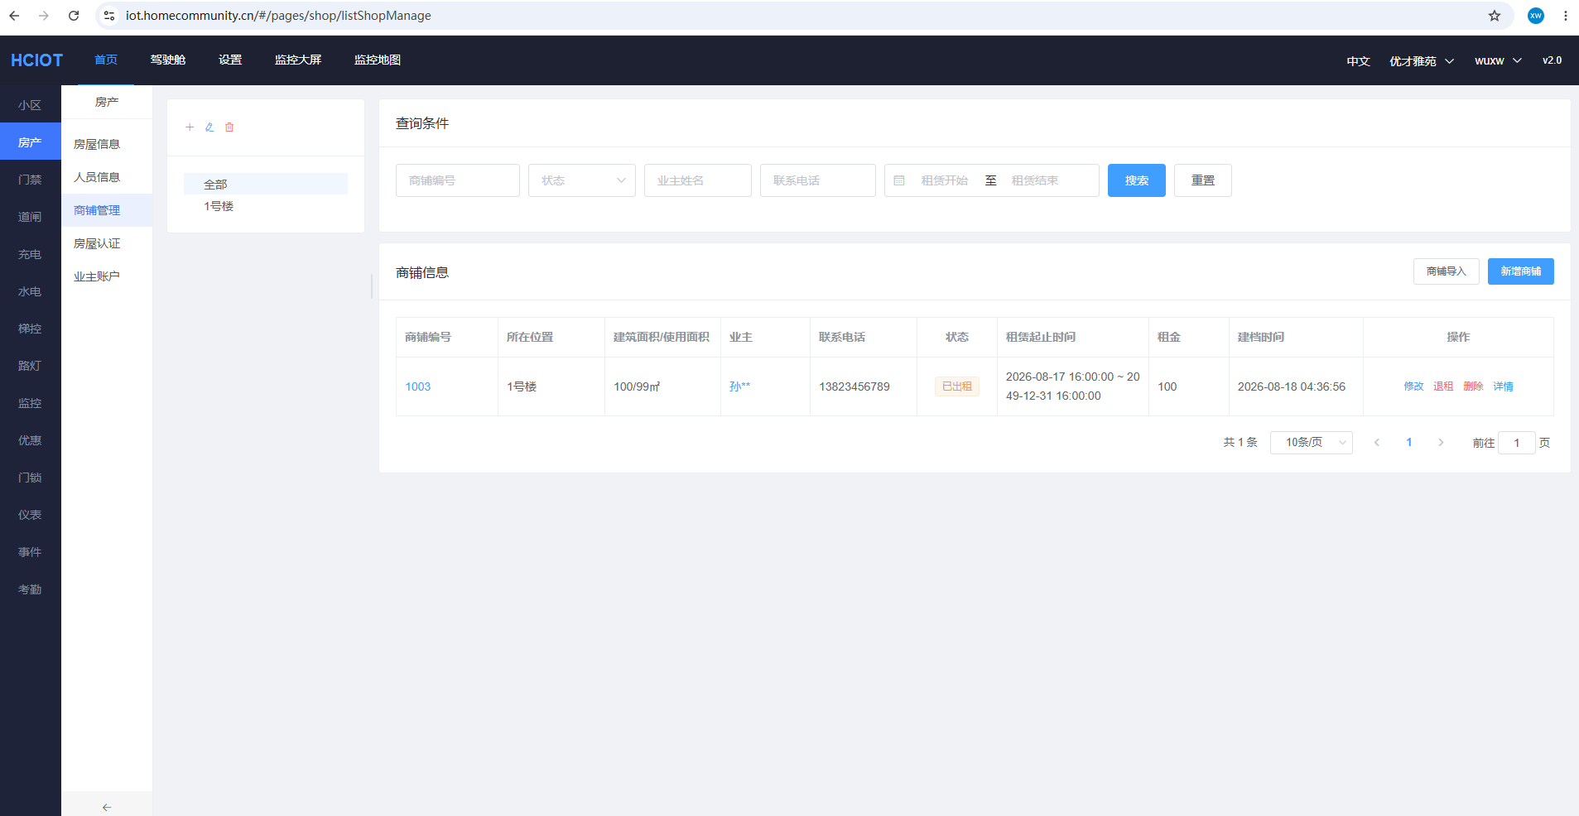Click the HCIOT logo

[x=36, y=60]
